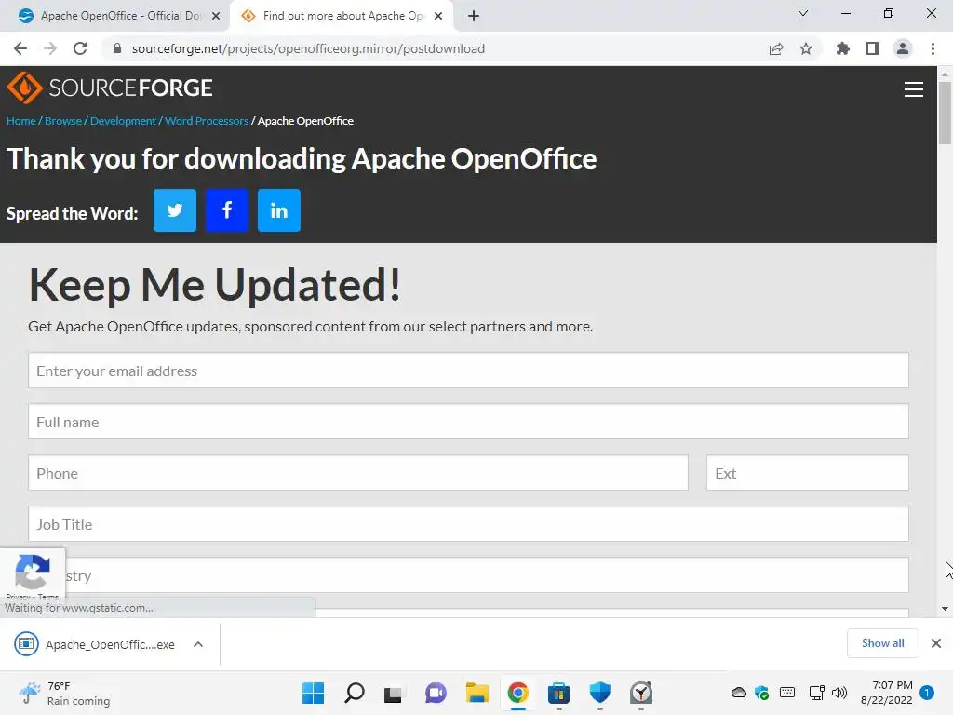
Task: Open the tab search dropdown arrow
Action: pyautogui.click(x=803, y=13)
